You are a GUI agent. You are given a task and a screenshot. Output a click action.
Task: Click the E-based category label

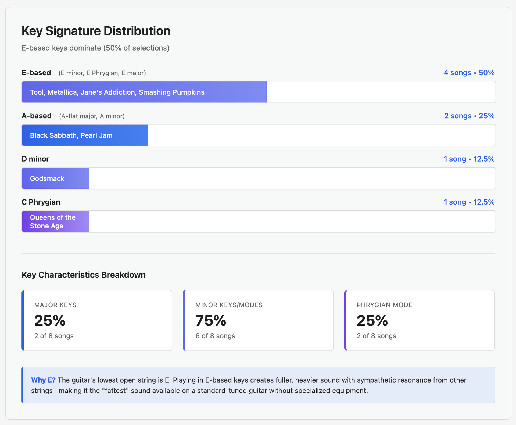click(36, 73)
